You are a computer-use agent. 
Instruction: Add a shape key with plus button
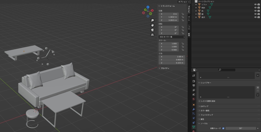pos(258,88)
